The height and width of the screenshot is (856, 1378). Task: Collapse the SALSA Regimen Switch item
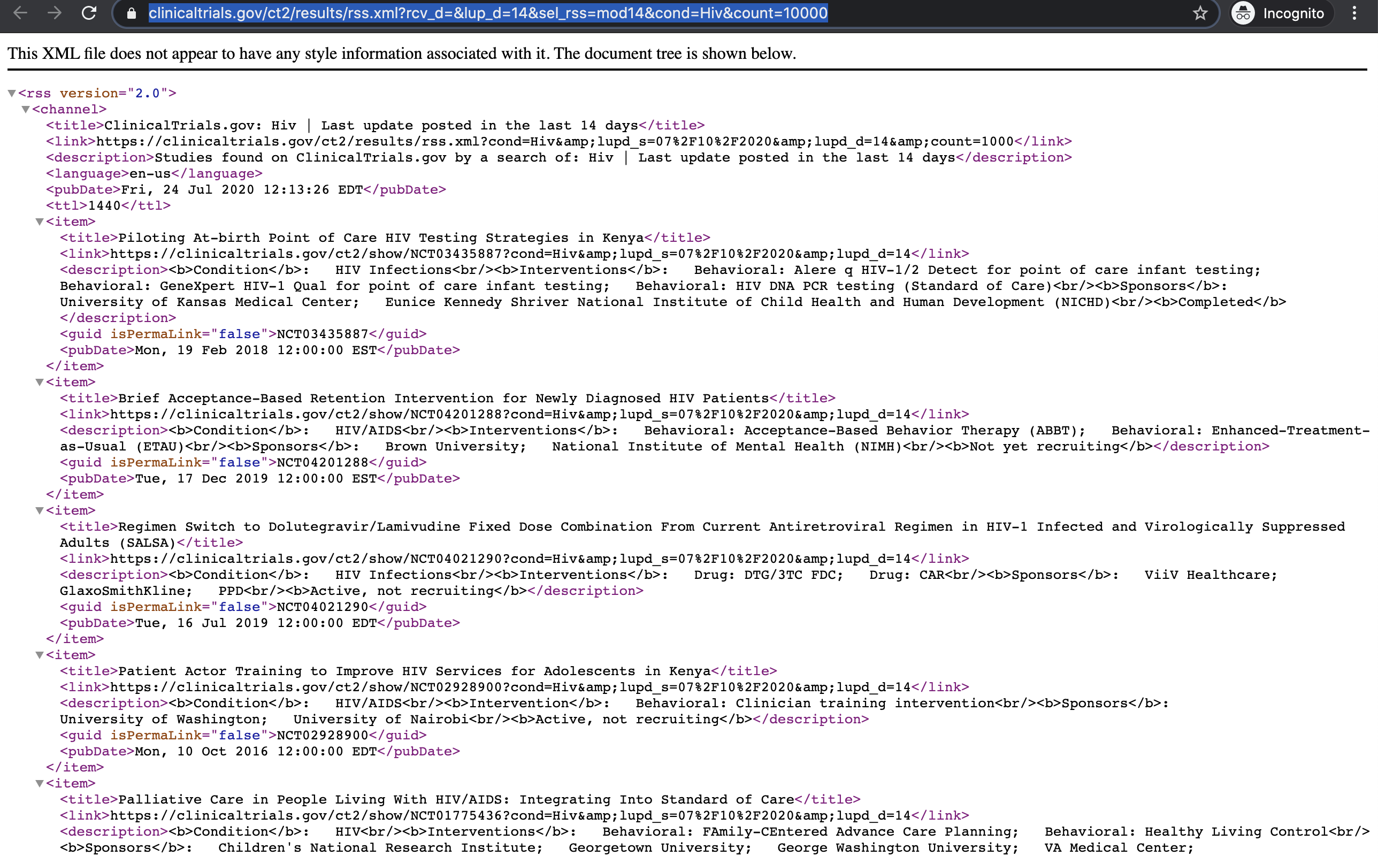click(x=40, y=510)
